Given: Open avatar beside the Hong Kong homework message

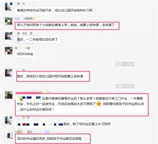Looking at the screenshot, I should tap(9, 7).
